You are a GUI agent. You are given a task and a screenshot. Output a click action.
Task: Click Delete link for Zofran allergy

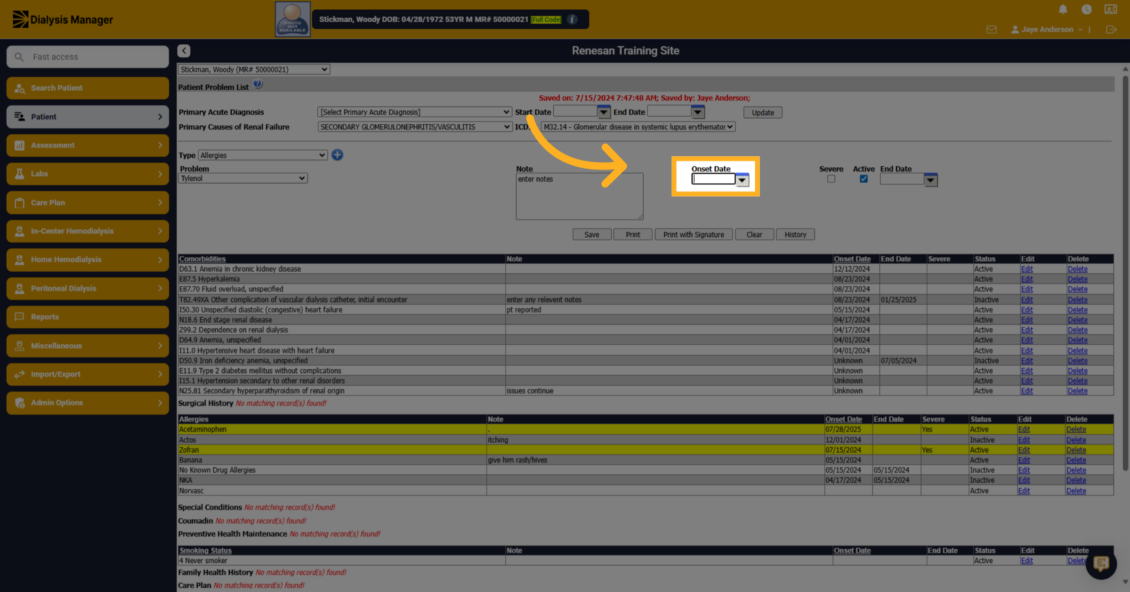coord(1076,450)
